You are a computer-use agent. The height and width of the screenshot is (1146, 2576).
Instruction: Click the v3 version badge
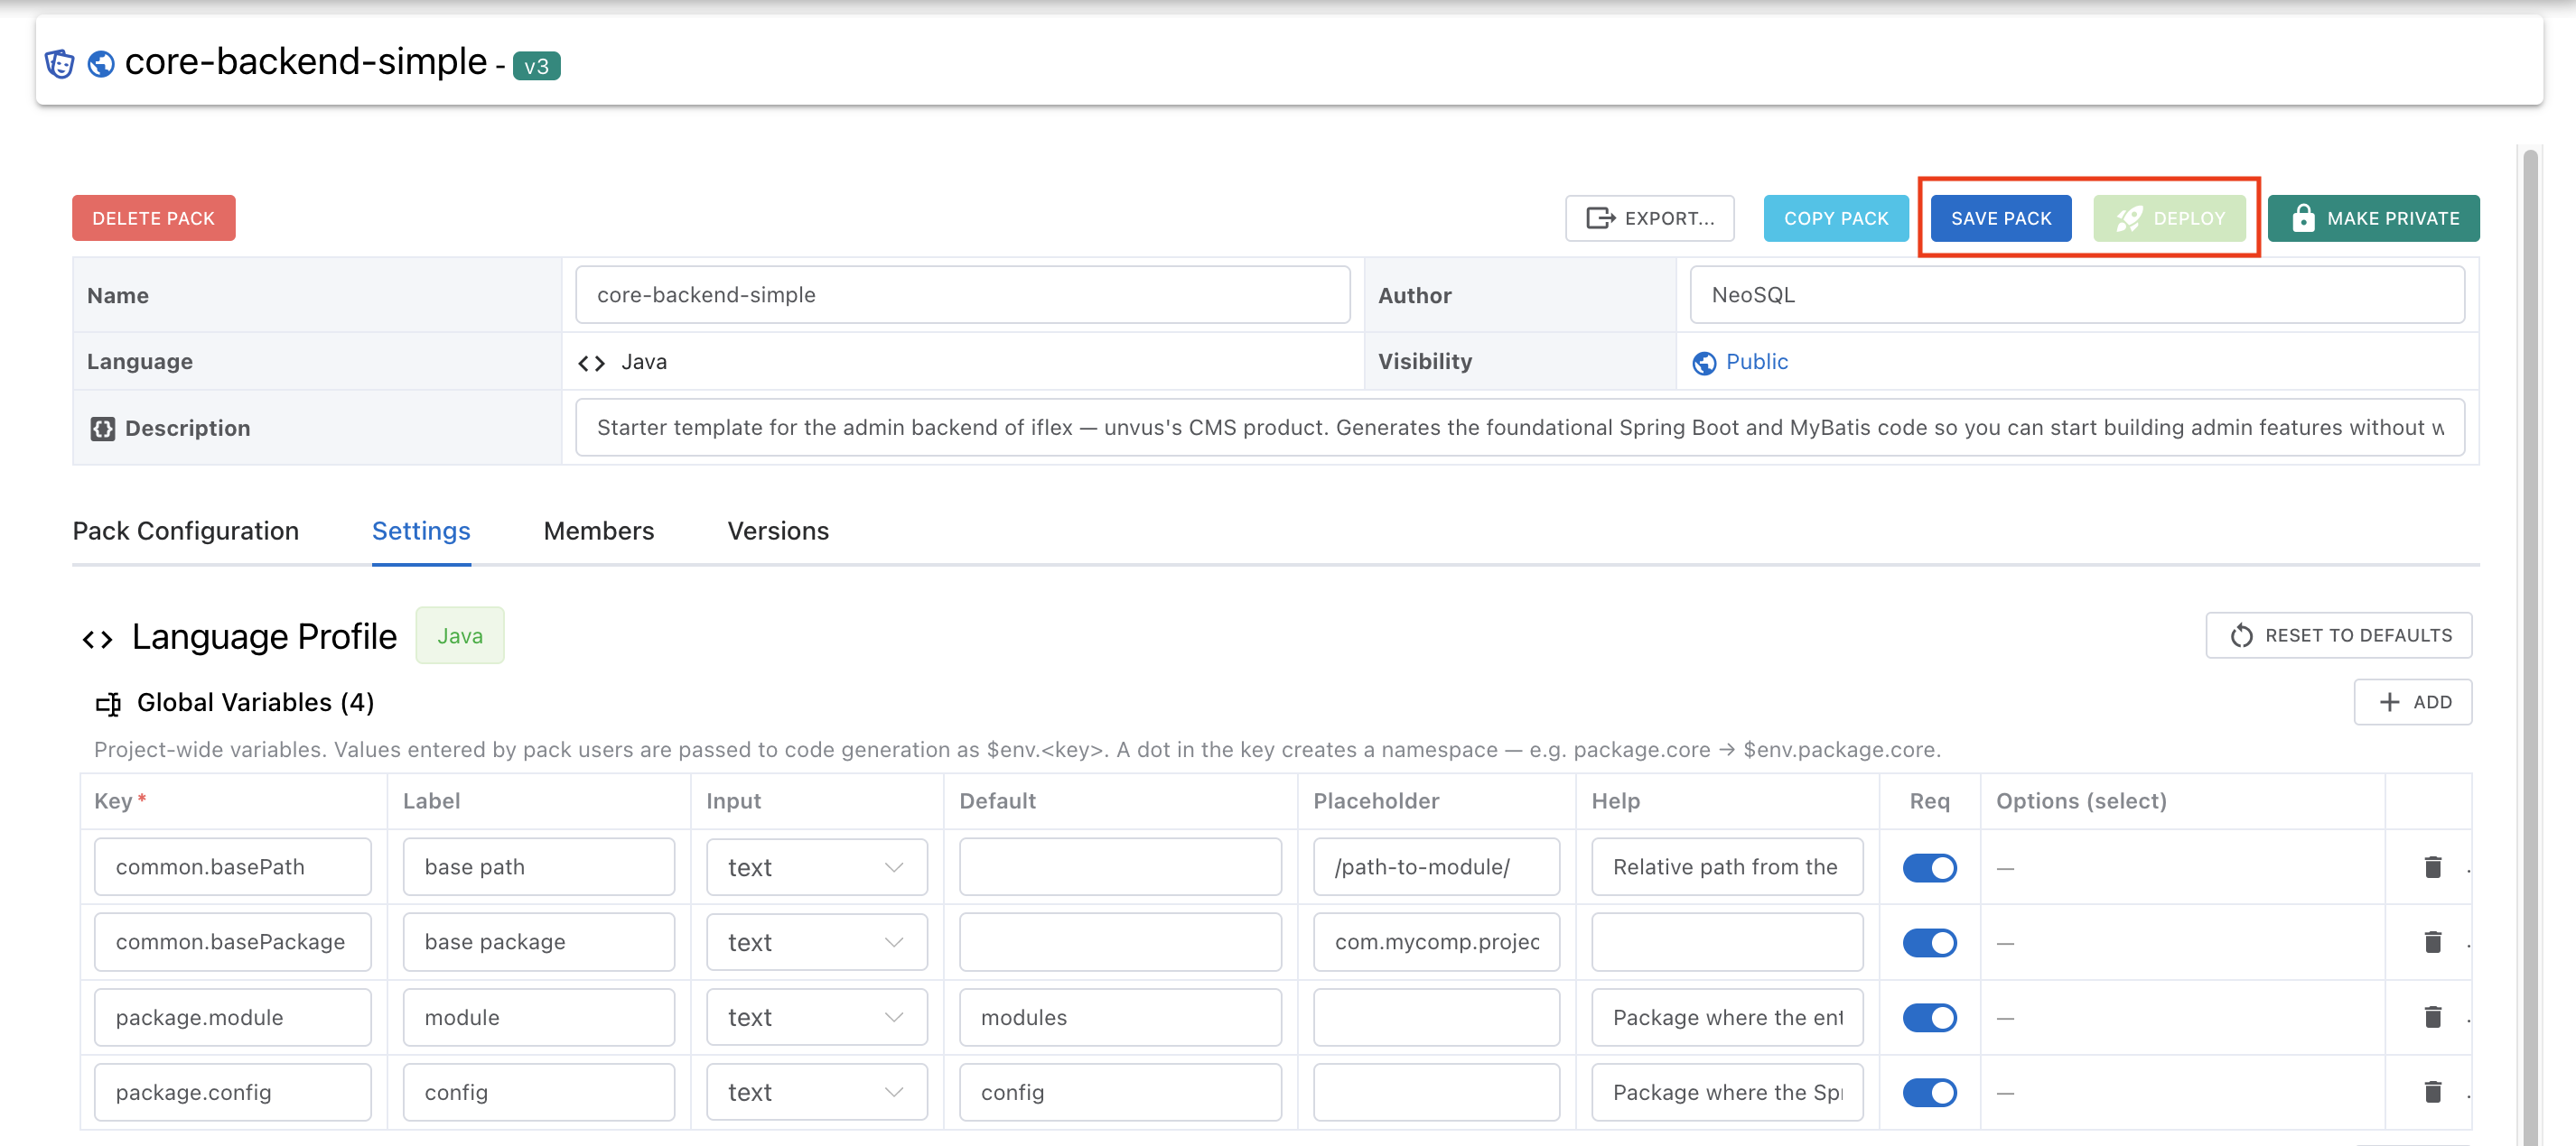point(536,66)
